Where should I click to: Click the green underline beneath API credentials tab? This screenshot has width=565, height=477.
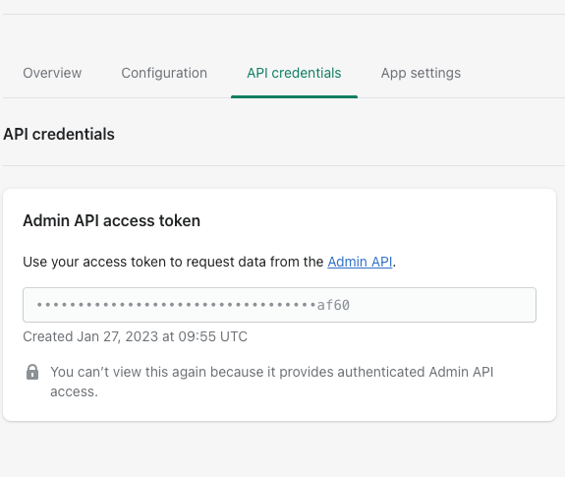[x=294, y=96]
